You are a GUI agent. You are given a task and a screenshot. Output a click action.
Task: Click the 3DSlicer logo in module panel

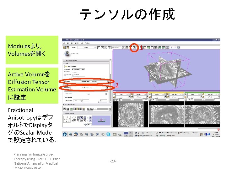[x=67, y=54]
